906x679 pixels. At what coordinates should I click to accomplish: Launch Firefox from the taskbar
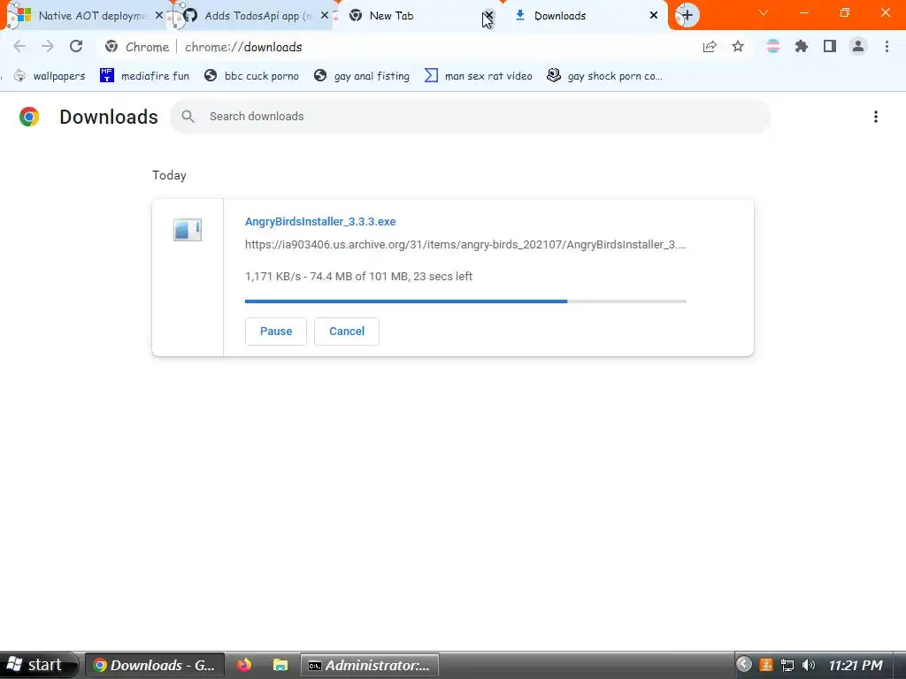click(244, 665)
